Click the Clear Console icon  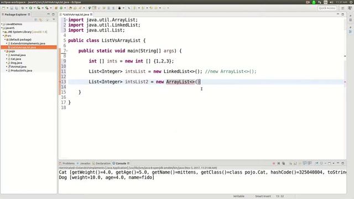[x=290, y=163]
